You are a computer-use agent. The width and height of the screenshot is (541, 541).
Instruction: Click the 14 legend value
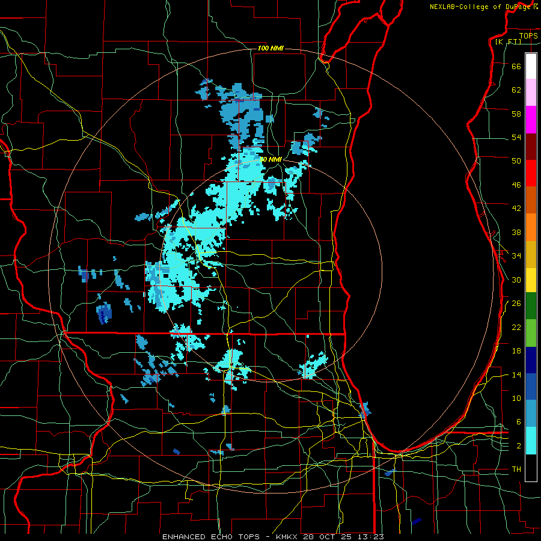516,374
